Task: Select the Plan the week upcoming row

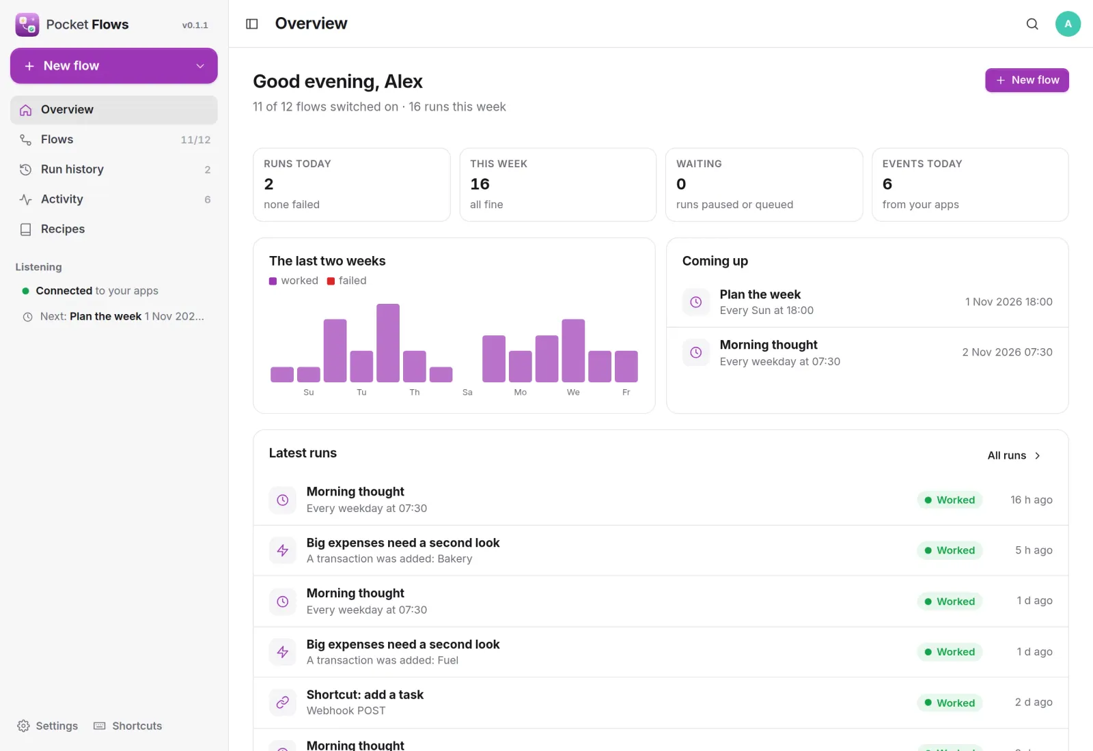Action: 868,302
